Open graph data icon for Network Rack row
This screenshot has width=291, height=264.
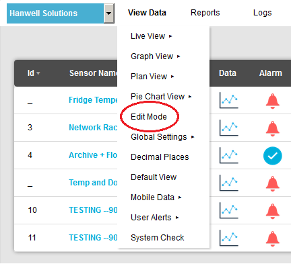(228, 128)
